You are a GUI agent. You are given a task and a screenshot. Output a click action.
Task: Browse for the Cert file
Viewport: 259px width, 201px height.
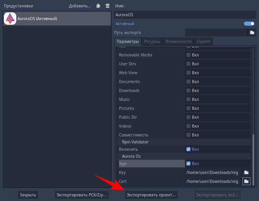coord(246,181)
